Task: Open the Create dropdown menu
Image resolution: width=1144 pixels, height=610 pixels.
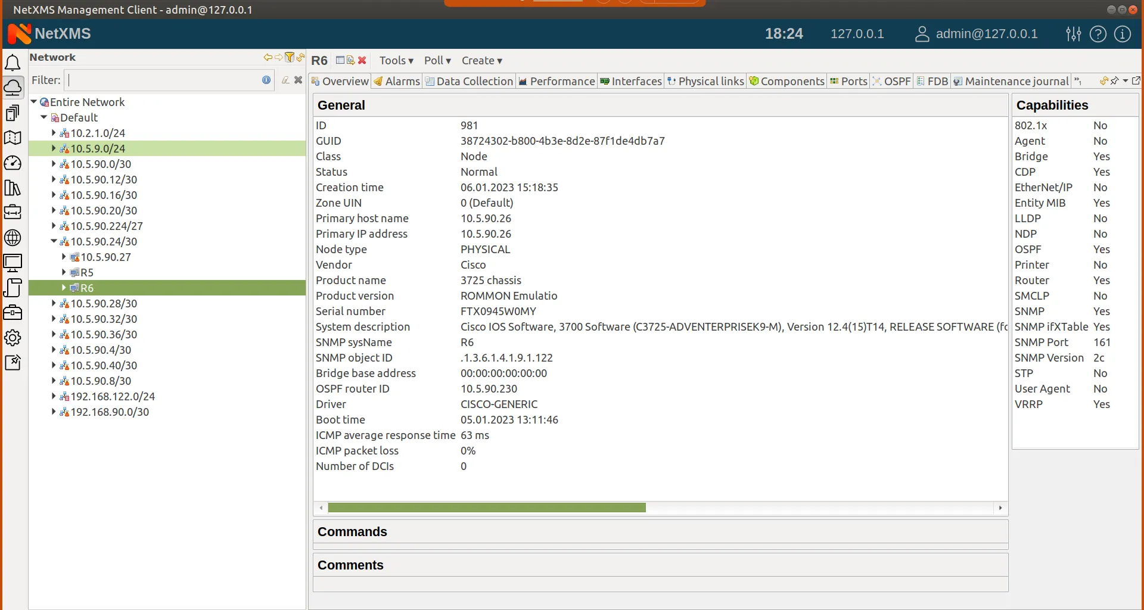Action: [x=481, y=60]
